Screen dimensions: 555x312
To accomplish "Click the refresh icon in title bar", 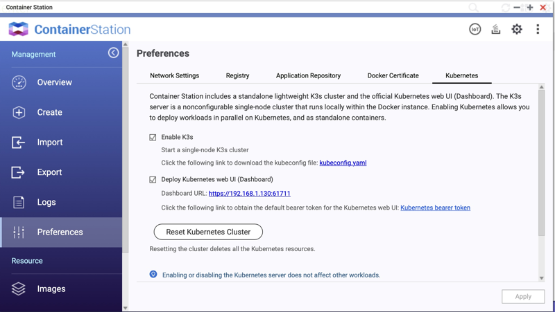I will tap(506, 8).
